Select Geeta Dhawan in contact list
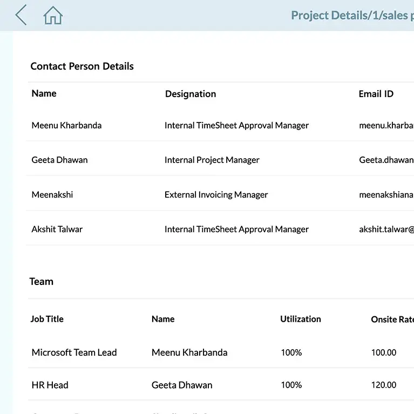 pos(59,160)
